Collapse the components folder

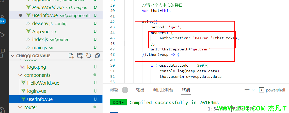20,75
